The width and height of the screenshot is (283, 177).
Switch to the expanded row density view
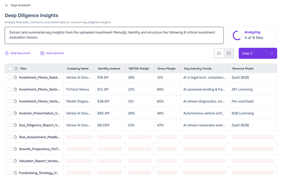(229, 53)
